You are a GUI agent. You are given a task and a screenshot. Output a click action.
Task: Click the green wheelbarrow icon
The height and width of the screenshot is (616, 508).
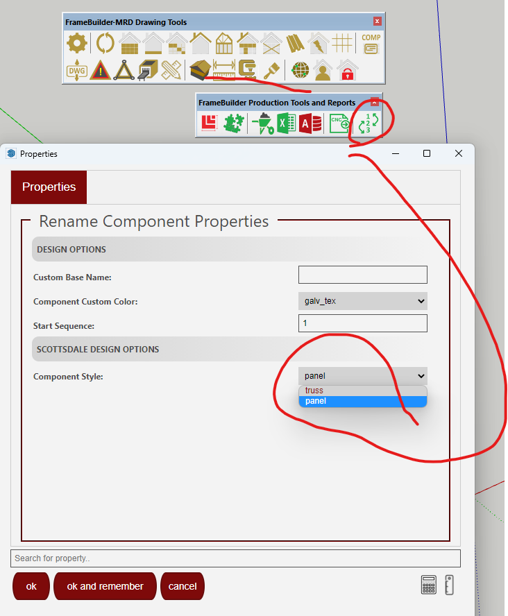pyautogui.click(x=263, y=123)
